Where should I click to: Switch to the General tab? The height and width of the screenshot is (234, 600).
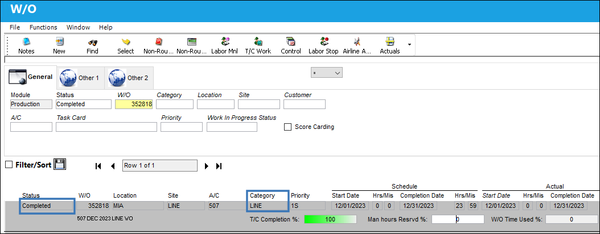tap(31, 77)
